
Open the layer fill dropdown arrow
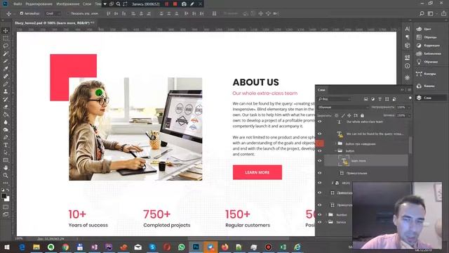click(409, 115)
